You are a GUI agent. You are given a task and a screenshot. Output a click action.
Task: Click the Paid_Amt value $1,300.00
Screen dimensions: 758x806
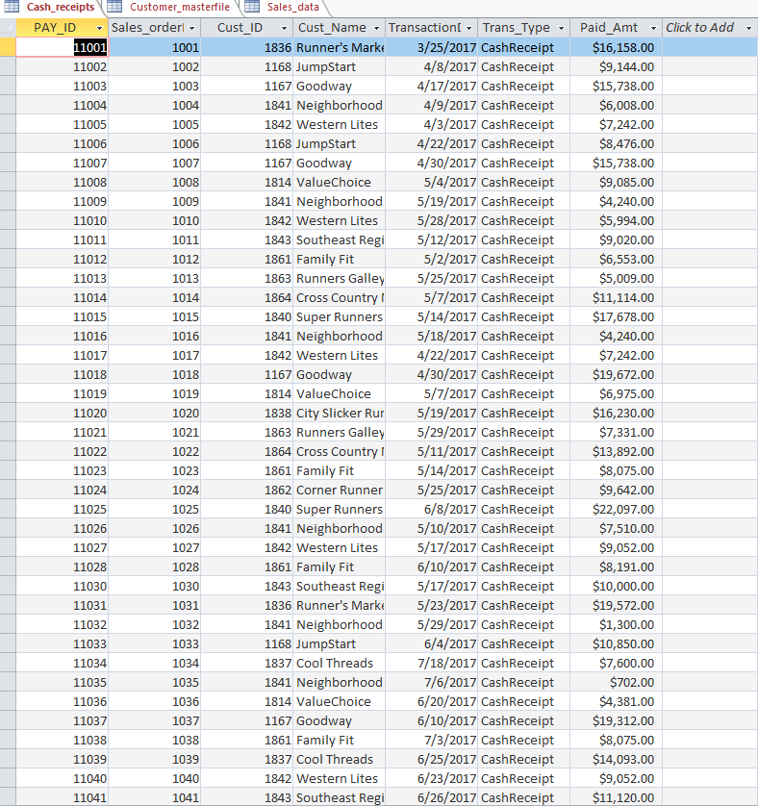tap(616, 624)
